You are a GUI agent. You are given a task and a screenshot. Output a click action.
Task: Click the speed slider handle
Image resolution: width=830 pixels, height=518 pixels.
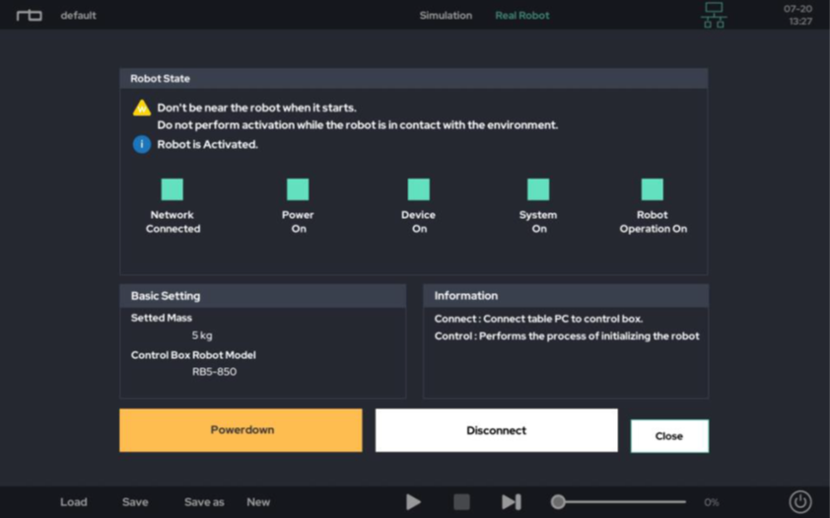point(557,501)
